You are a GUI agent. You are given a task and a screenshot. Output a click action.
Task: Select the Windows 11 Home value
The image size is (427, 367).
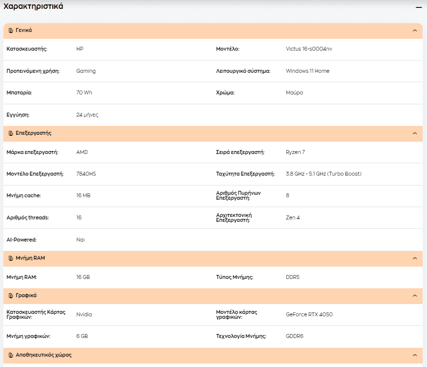pos(308,71)
